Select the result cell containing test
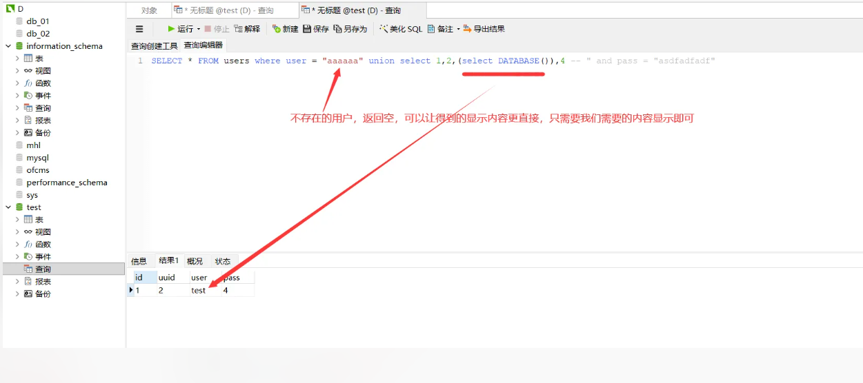 click(205, 291)
